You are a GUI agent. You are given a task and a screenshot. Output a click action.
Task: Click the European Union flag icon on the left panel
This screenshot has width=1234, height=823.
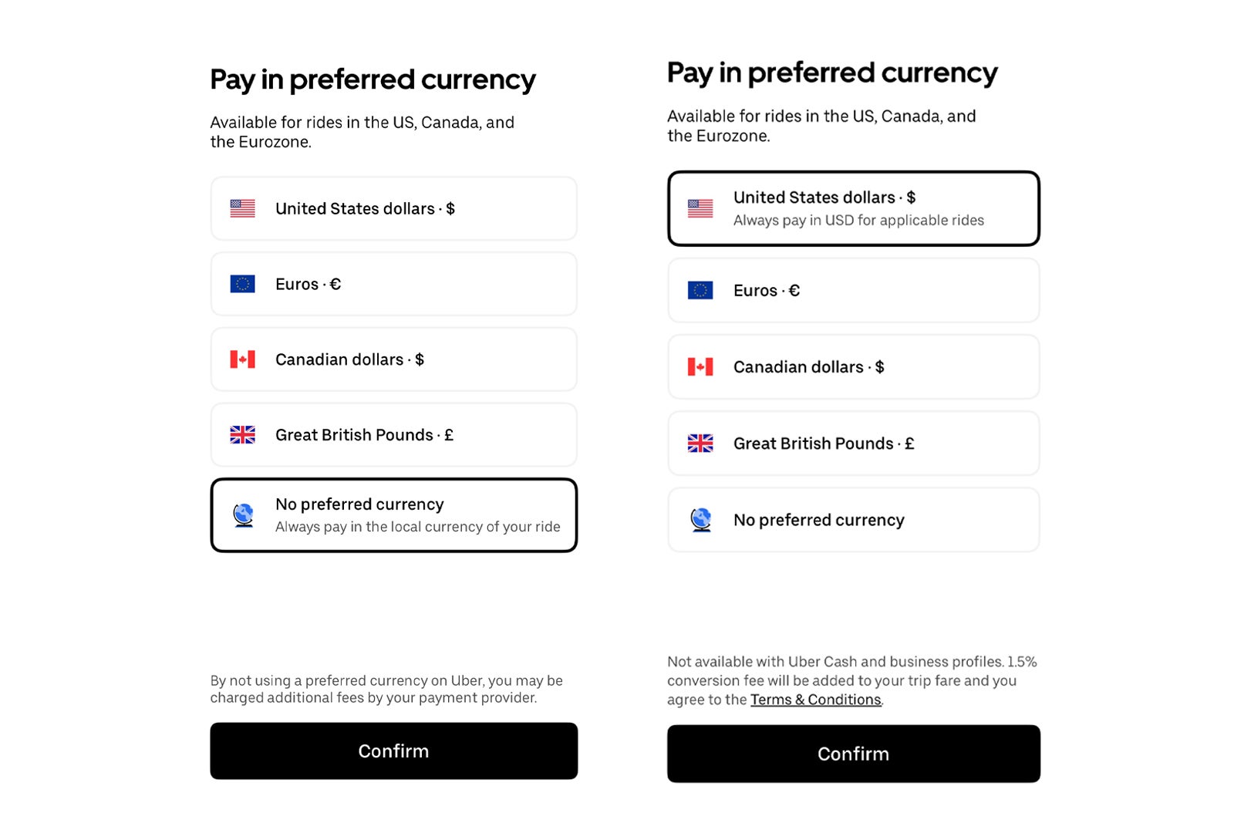(241, 284)
